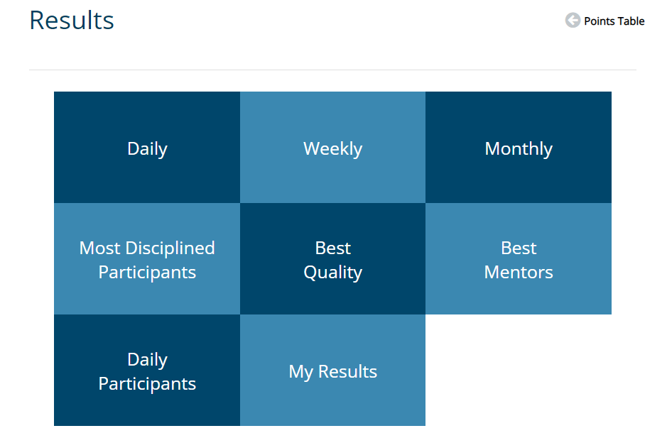Select the Weekly results tile
667x438 pixels.
pyautogui.click(x=332, y=147)
